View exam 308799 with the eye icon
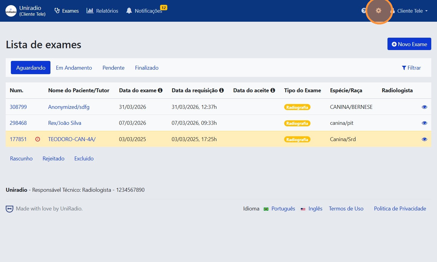The height and width of the screenshot is (262, 437). [424, 107]
